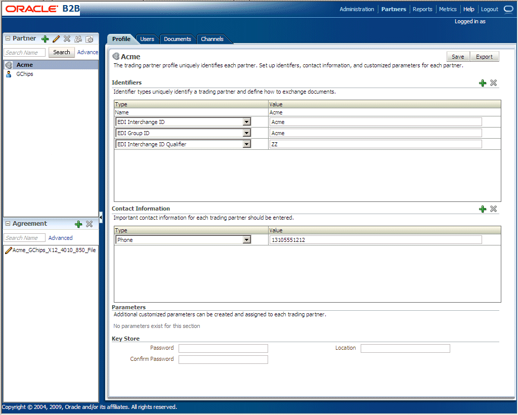Export the partner profile
518x415 pixels.
click(x=484, y=56)
